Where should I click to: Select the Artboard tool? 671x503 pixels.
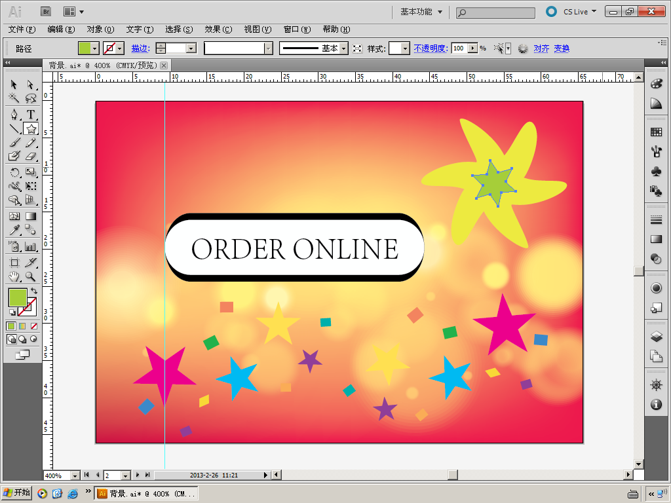coord(14,263)
